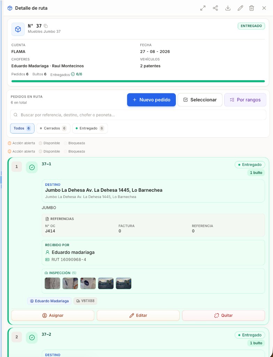Click first Acción abierta legend dot

[x=9, y=143]
